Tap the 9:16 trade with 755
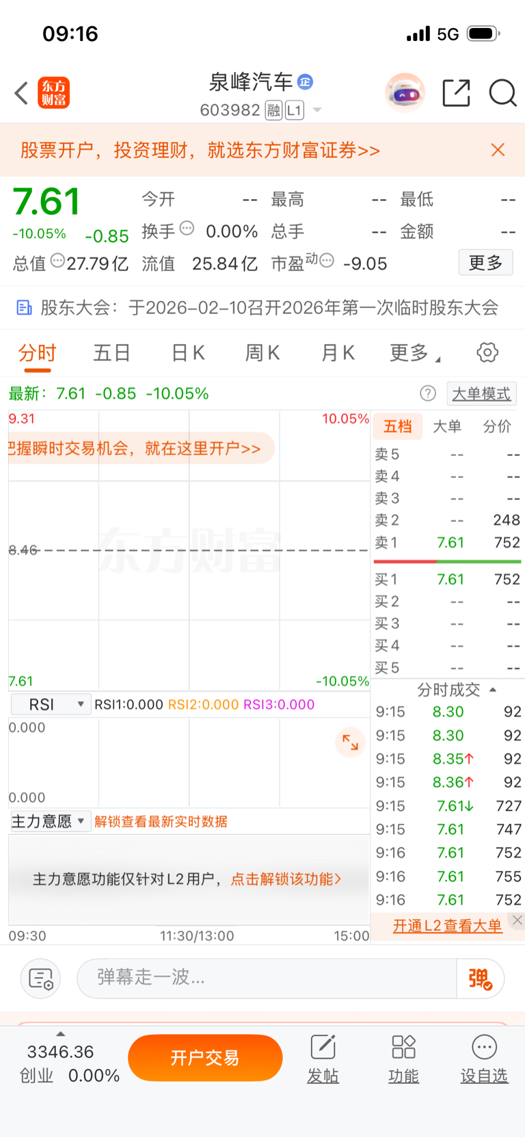Viewport: 525px width, 1138px height. click(x=448, y=877)
